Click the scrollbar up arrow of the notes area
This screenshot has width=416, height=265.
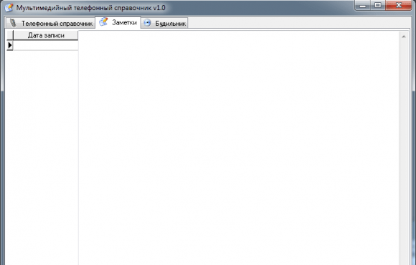coord(404,37)
